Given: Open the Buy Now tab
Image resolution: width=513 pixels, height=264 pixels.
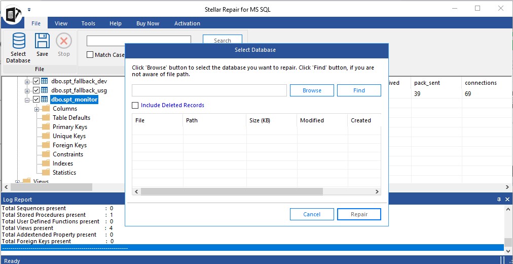Looking at the screenshot, I should click(148, 23).
